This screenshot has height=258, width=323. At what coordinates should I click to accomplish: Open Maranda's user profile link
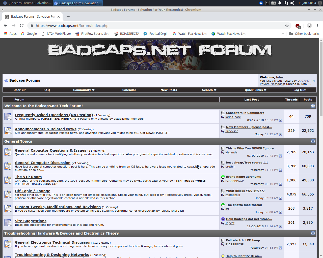coord(231,153)
